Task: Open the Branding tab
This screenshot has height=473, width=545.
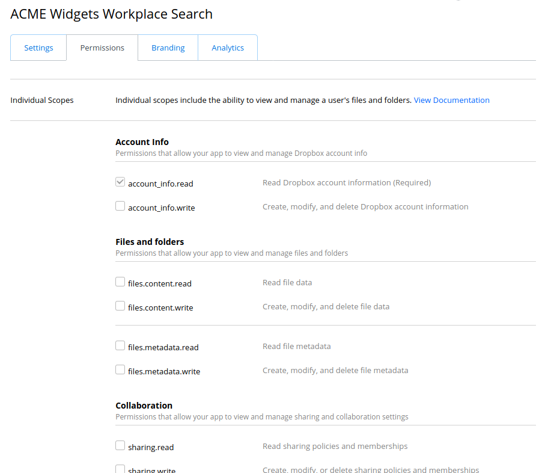Action: click(168, 48)
